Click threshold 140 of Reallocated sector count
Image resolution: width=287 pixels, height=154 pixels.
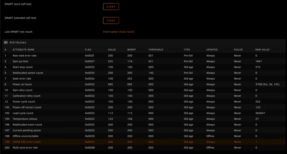[x=151, y=73]
